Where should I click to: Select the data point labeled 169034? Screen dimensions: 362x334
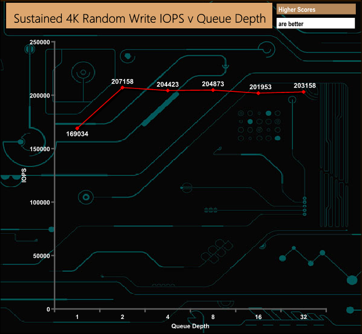coord(77,129)
